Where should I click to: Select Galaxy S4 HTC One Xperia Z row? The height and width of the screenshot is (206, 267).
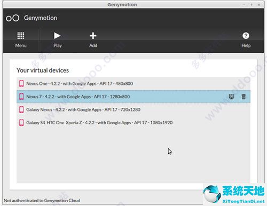click(x=133, y=123)
